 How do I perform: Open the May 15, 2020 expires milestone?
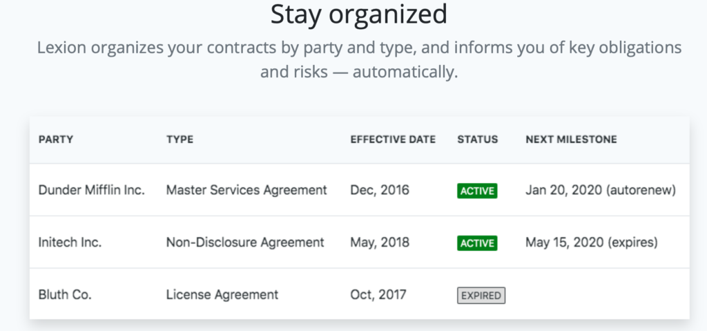click(x=592, y=243)
